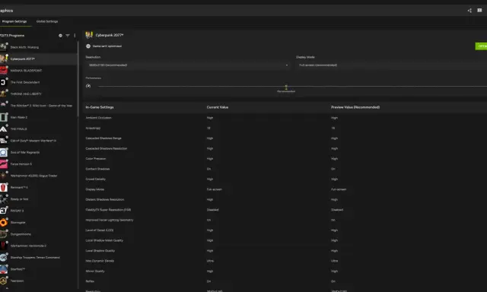Click the 'Preview Value (Recommended)' column header

[355, 107]
